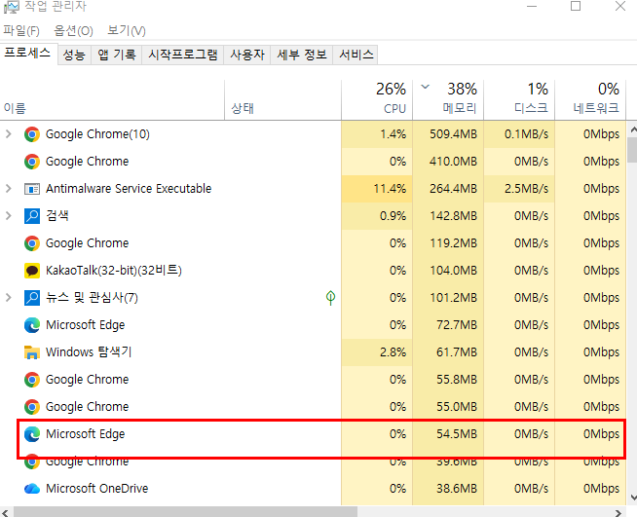Click the Windows 탐색기 folder icon
This screenshot has height=517, width=637.
click(32, 352)
